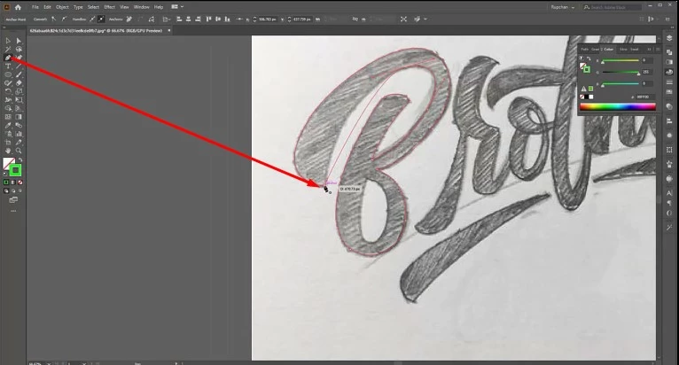679x365 pixels.
Task: Convert selected anchor points to corner
Action: pos(54,19)
